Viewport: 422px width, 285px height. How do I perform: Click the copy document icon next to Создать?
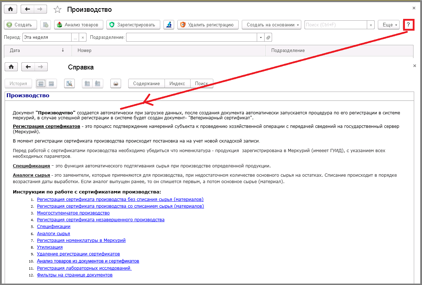(x=46, y=25)
